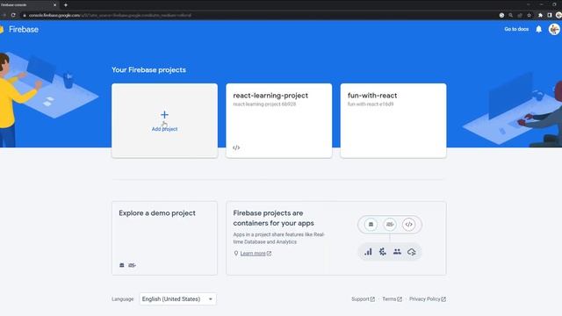Open the Terms link
Image resolution: width=562 pixels, height=316 pixels.
[x=392, y=298]
